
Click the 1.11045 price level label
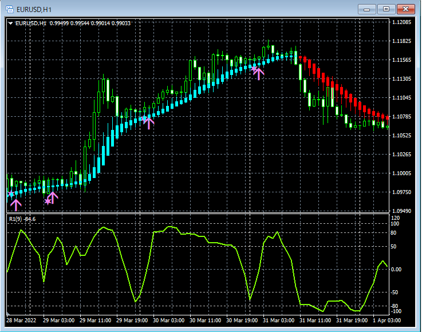tap(401, 98)
